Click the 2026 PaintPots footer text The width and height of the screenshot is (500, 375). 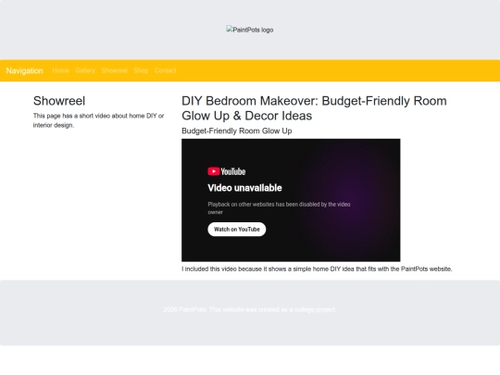point(250,309)
